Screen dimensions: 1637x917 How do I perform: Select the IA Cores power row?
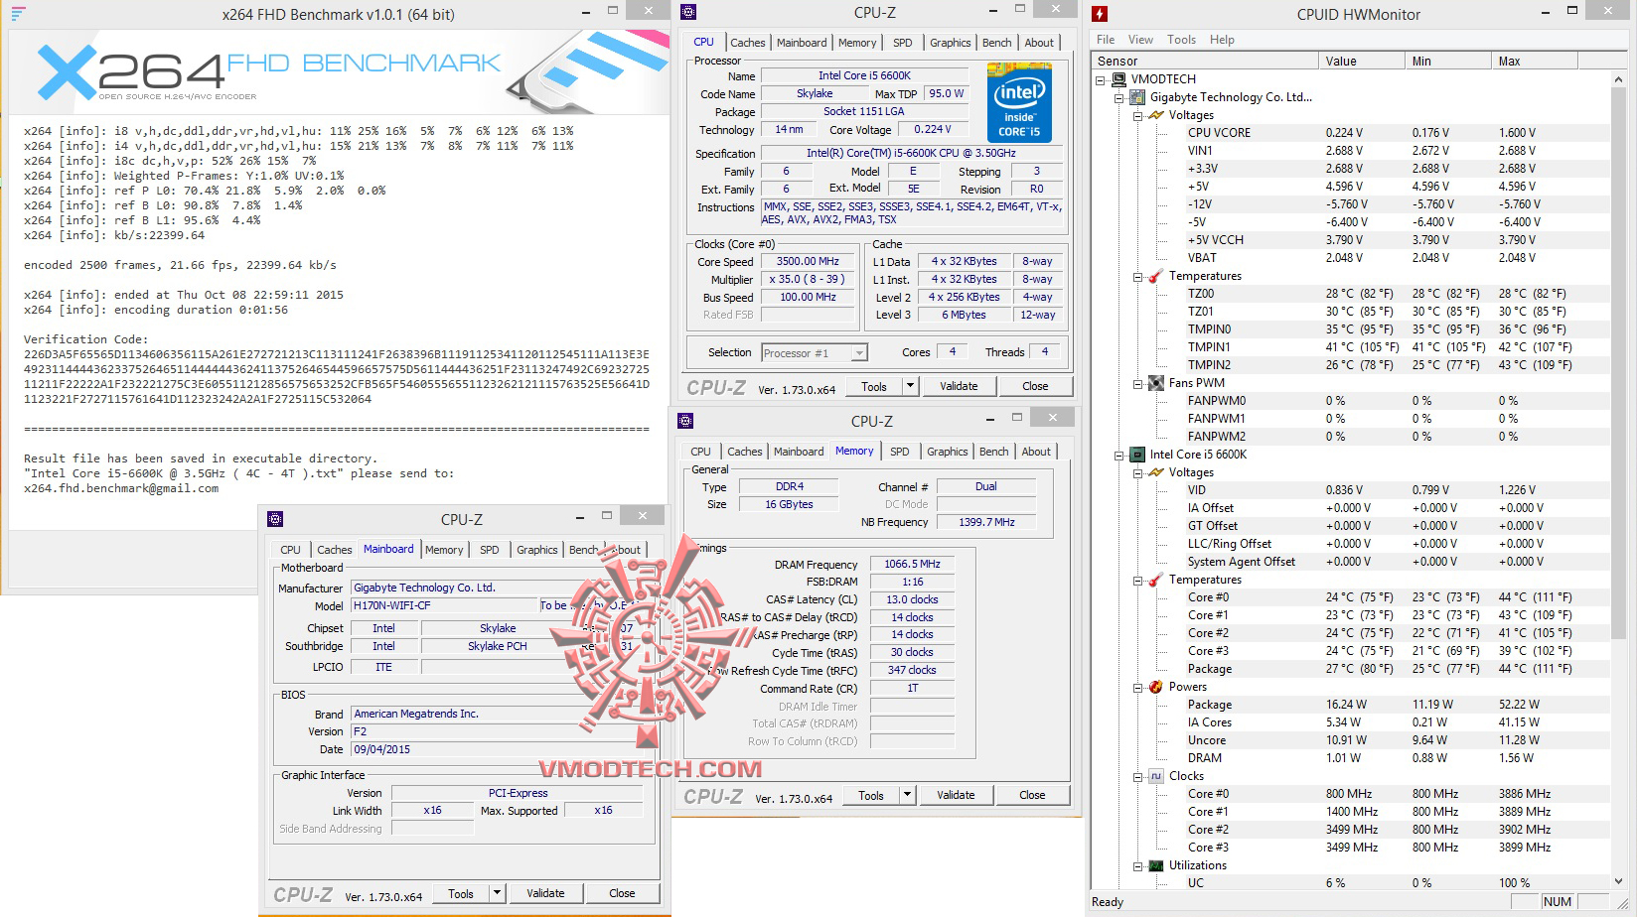pos(1351,722)
